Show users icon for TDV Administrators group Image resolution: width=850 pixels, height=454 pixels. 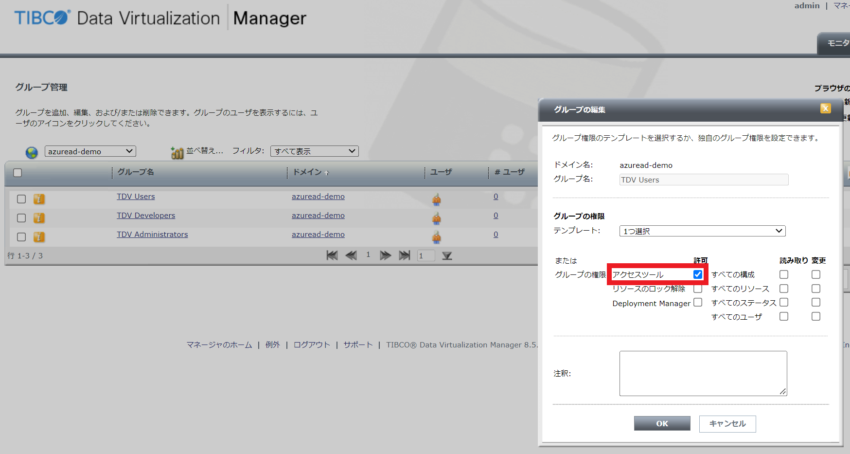click(437, 237)
